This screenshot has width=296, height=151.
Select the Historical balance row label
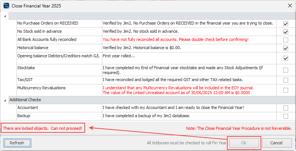pos(32,48)
